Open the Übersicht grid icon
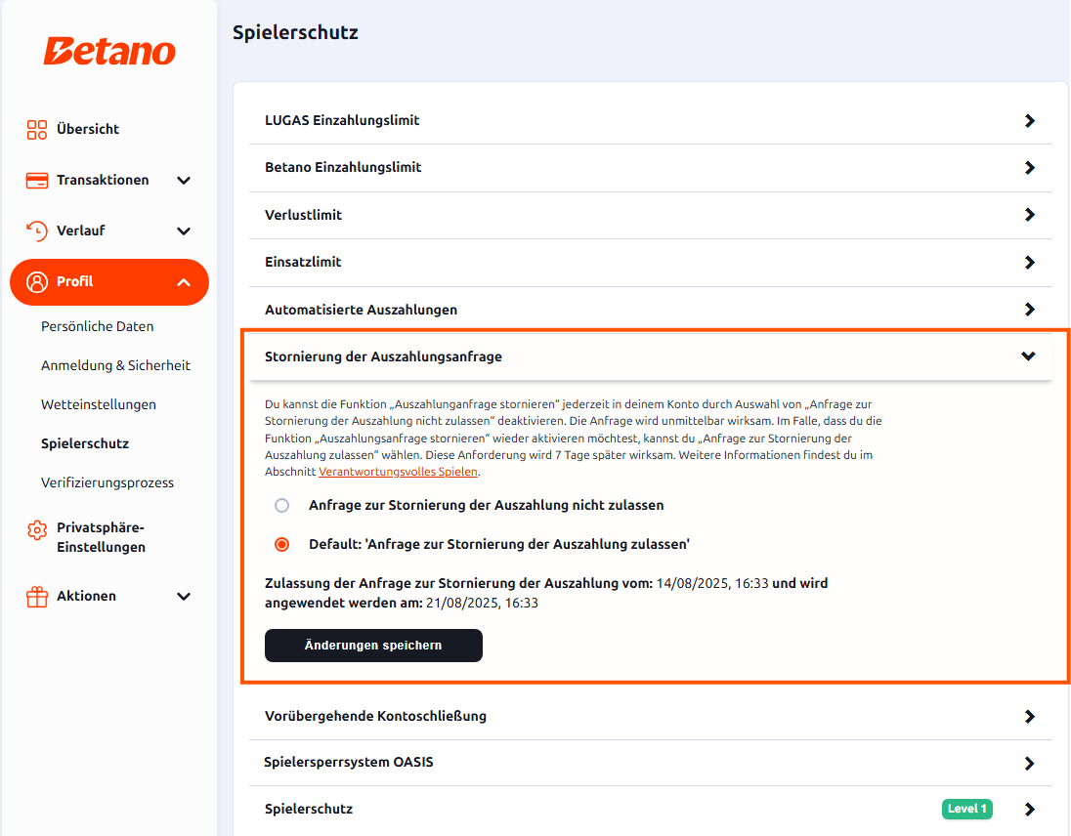Screen dimensions: 1071x836 click(37, 130)
